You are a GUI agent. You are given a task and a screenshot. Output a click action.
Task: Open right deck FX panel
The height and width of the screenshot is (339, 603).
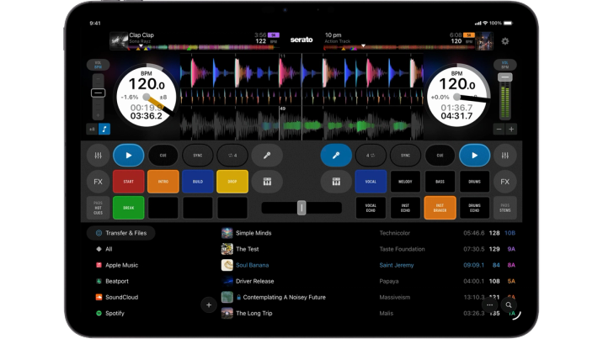[x=505, y=181]
